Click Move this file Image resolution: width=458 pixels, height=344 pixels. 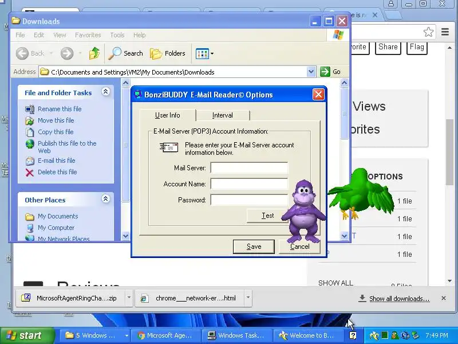(56, 120)
